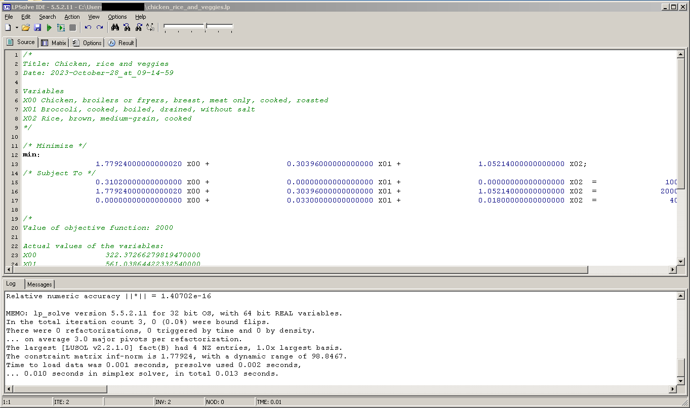The image size is (690, 408).
Task: Open the New file dropdown arrow
Action: (x=17, y=27)
